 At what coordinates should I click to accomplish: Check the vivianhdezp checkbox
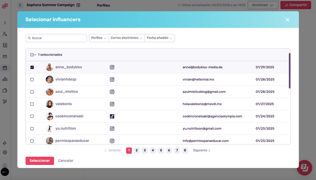tap(32, 79)
